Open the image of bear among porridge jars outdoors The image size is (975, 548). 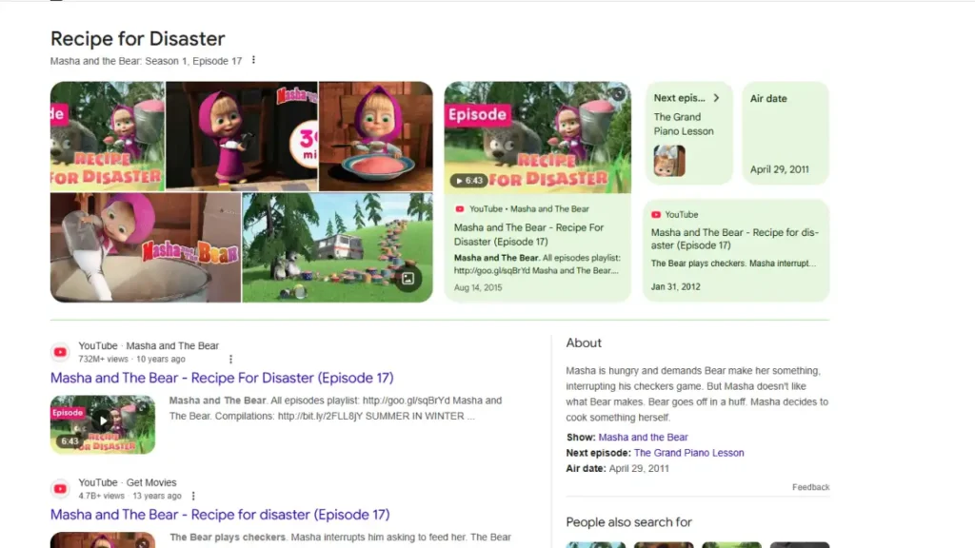338,247
